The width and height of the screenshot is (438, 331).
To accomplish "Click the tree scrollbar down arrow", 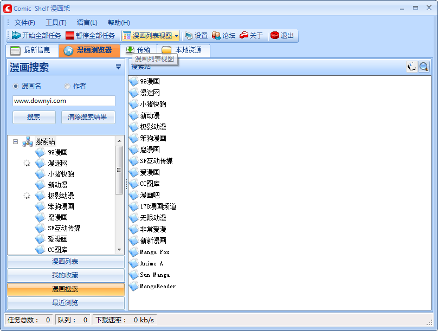I will tap(119, 250).
